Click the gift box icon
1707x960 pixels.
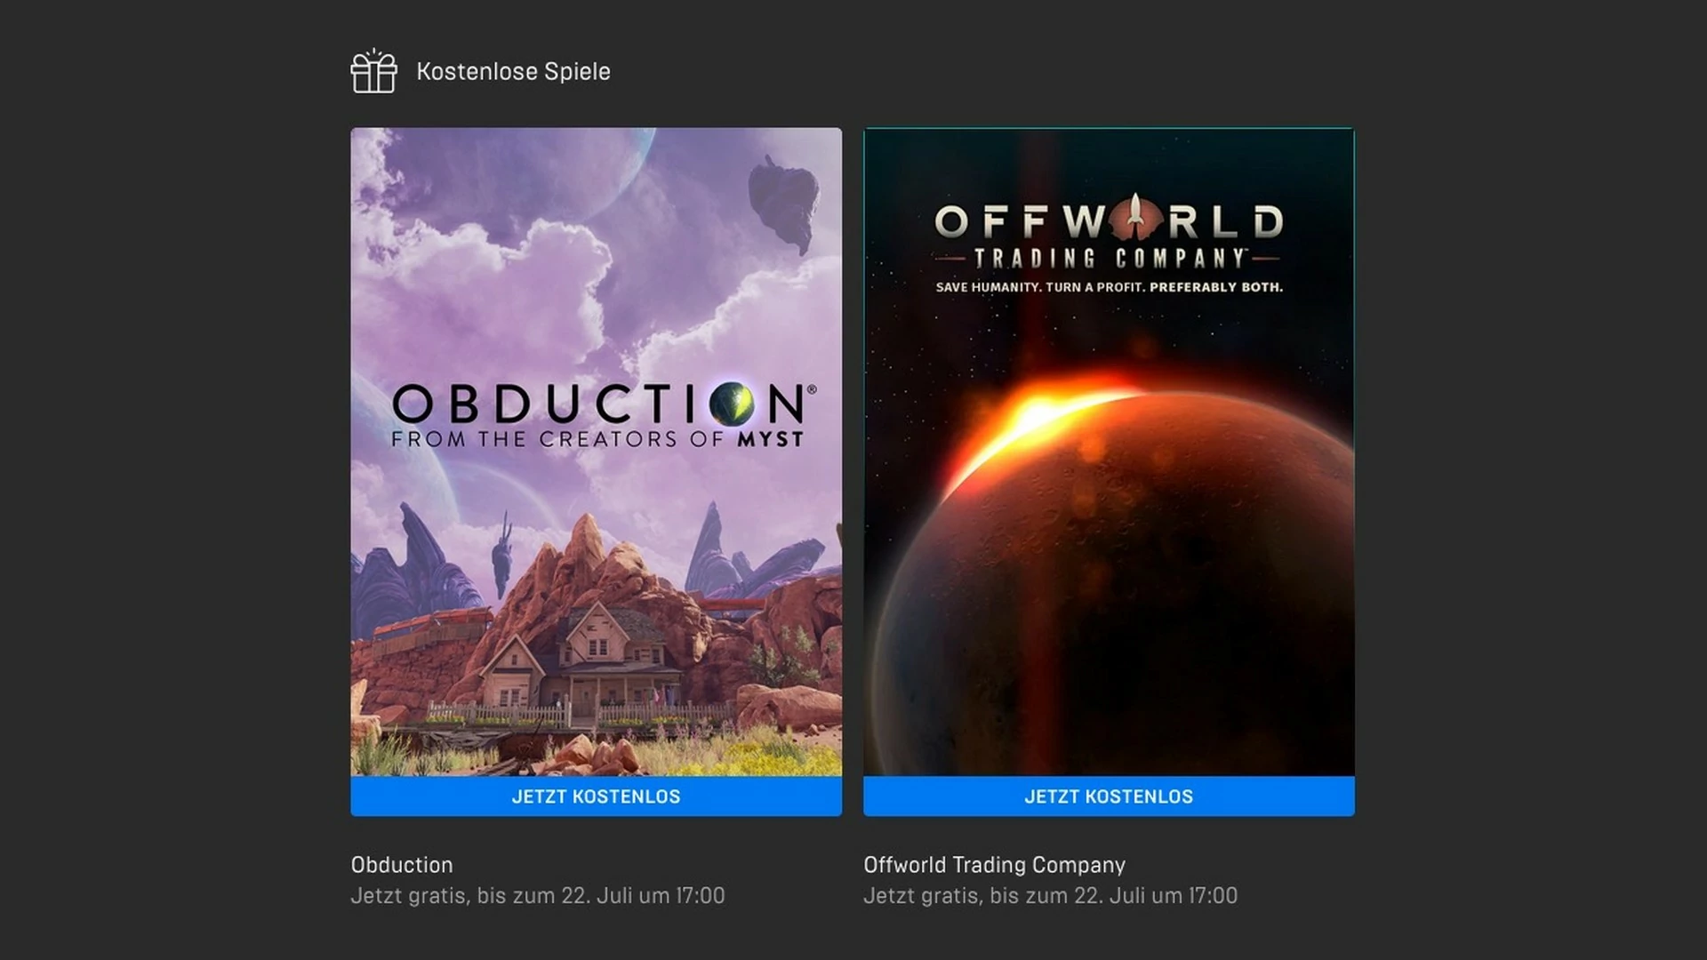(373, 71)
